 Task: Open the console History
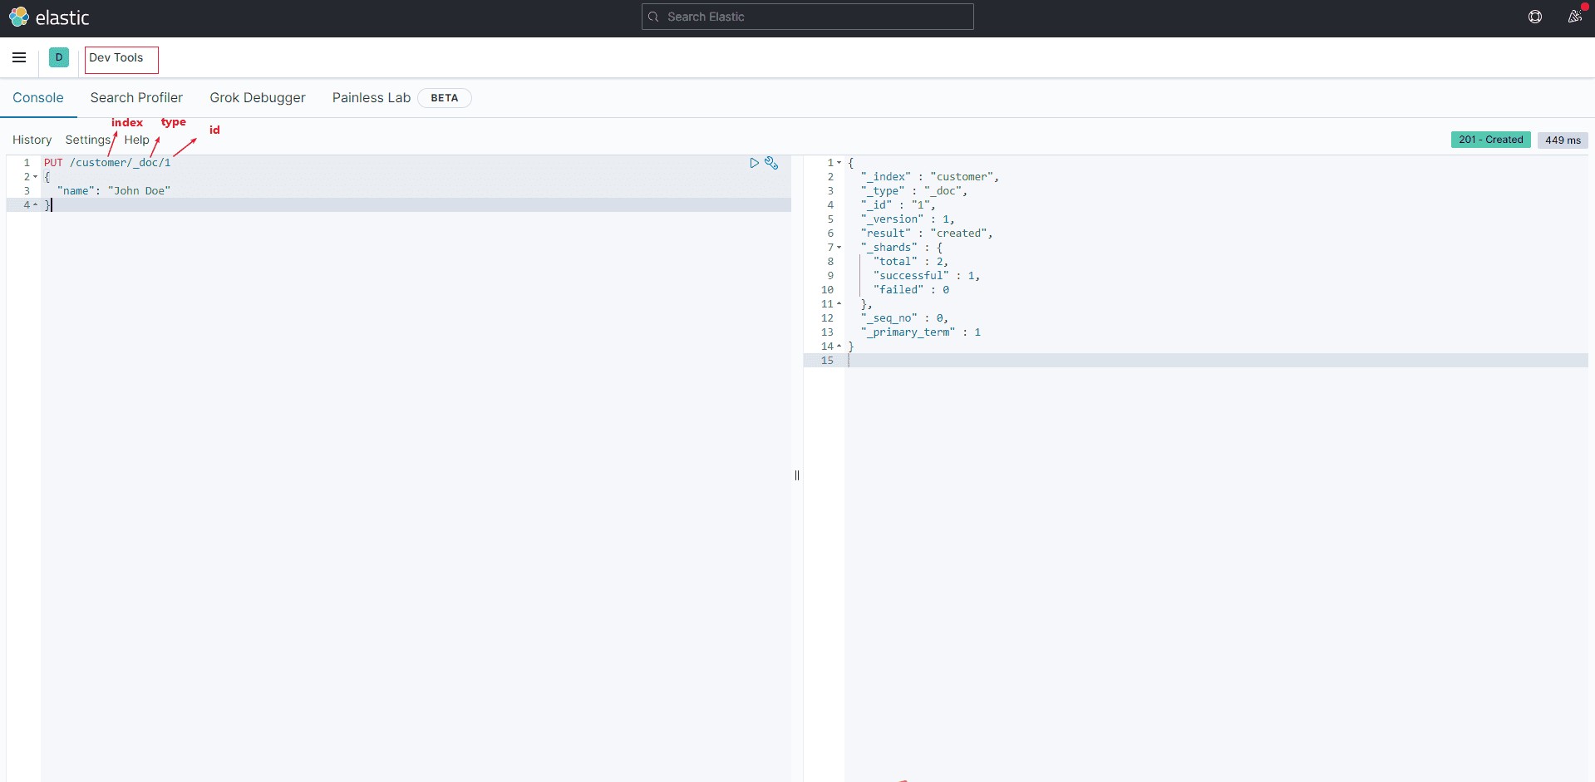click(32, 140)
